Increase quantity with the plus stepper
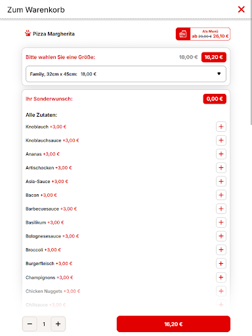Viewport: 252px width, 336px height. 58,324
